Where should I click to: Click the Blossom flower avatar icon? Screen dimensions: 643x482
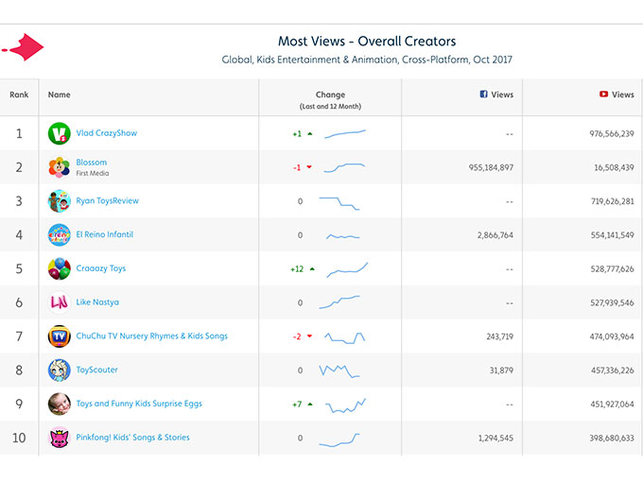tap(59, 167)
